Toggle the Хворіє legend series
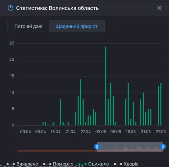The width and height of the screenshot is (169, 167). click(126, 164)
